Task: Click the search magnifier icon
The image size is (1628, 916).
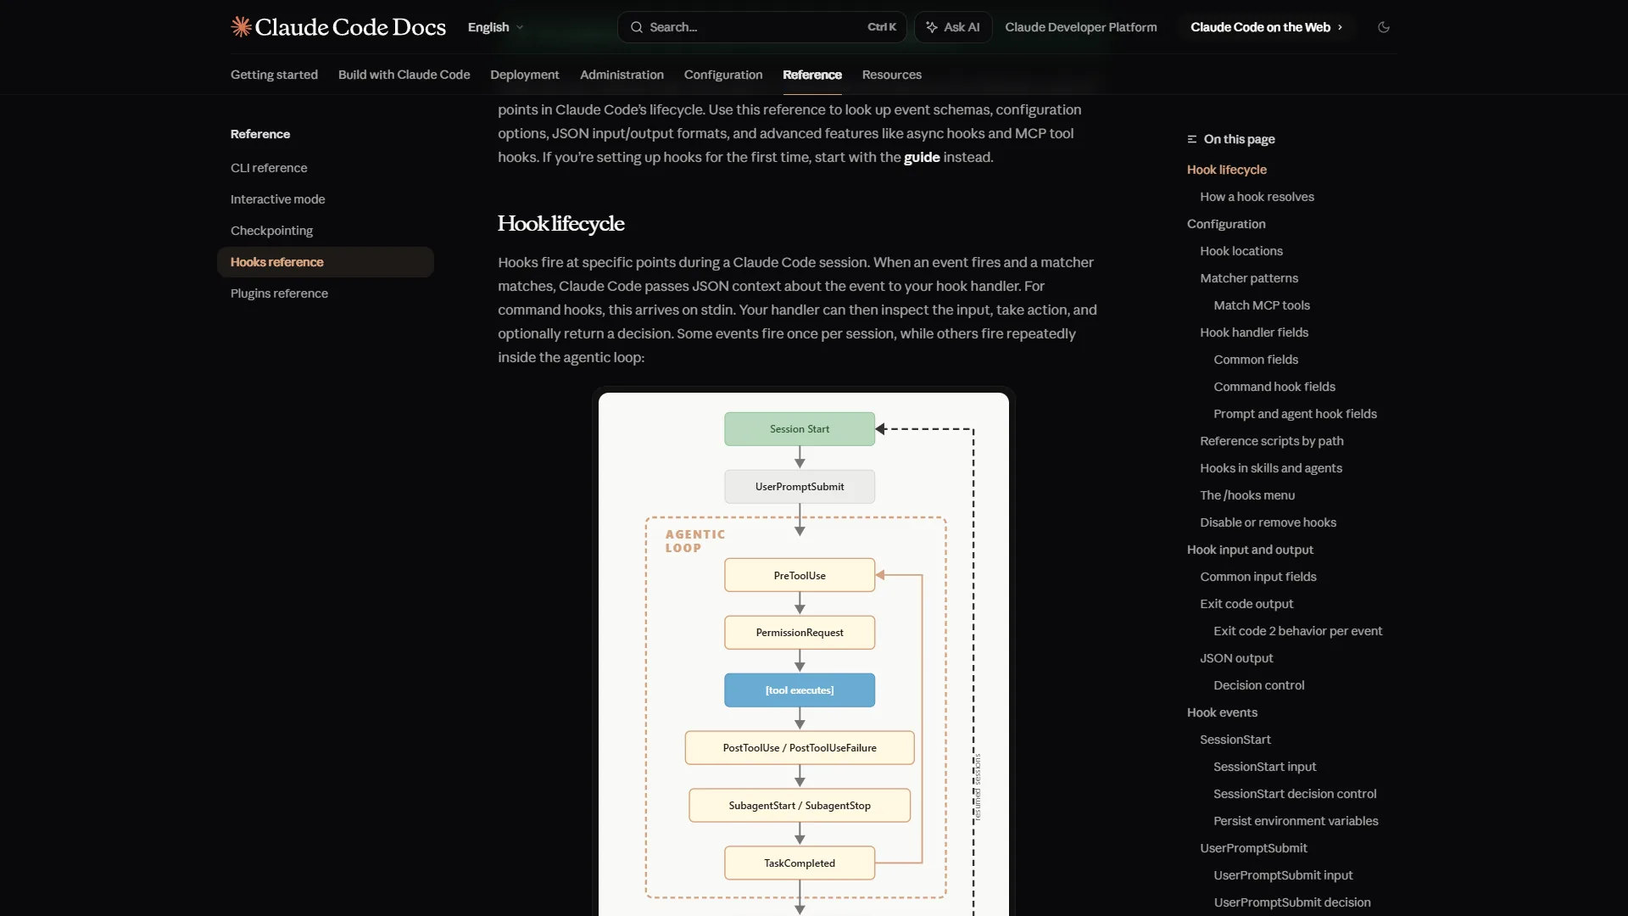Action: (x=636, y=27)
